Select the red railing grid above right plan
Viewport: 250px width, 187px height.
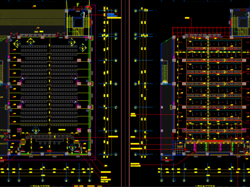click(202, 32)
